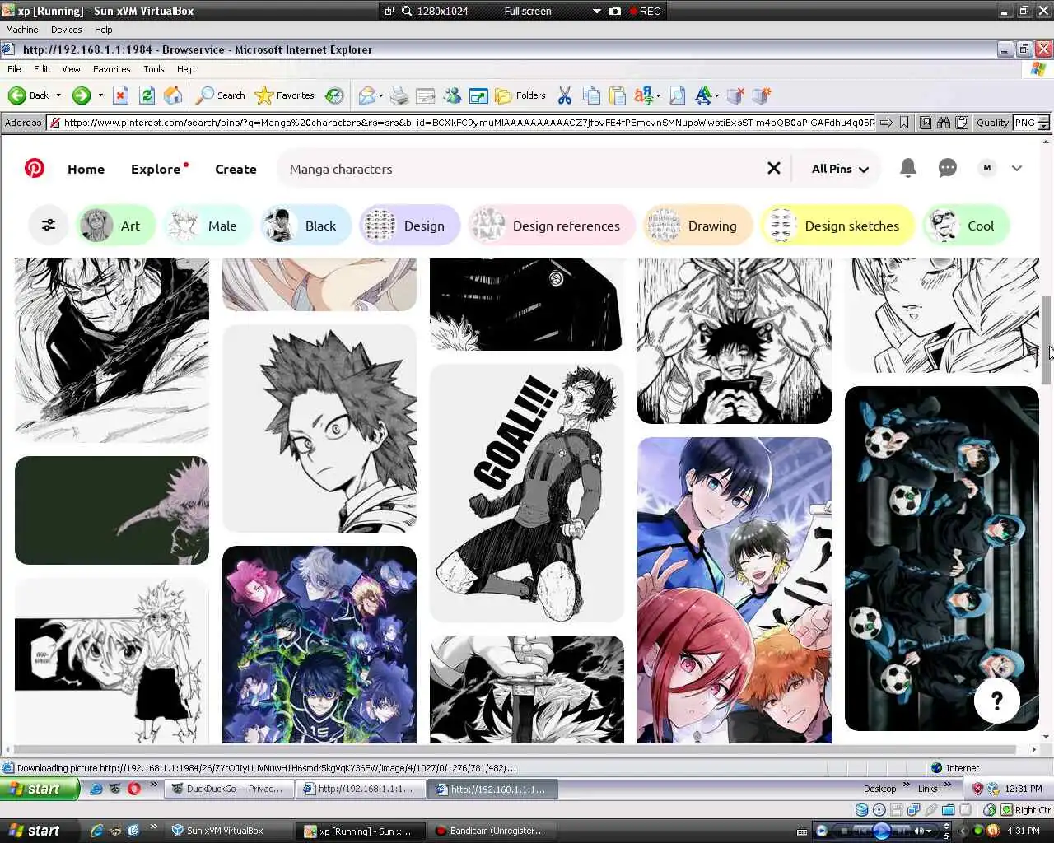Viewport: 1054px width, 843px height.
Task: Open the hooded soccer balls pin
Action: click(x=942, y=558)
